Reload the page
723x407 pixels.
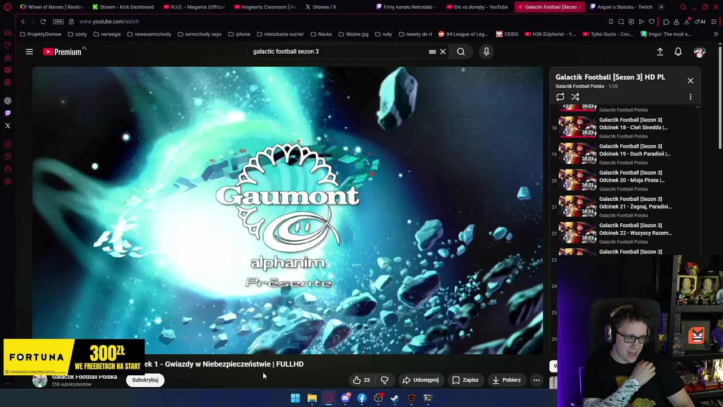pyautogui.click(x=43, y=21)
